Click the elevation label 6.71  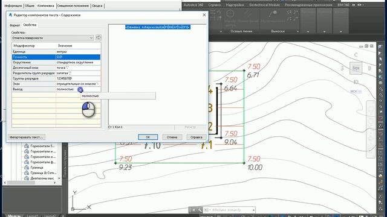(253, 75)
